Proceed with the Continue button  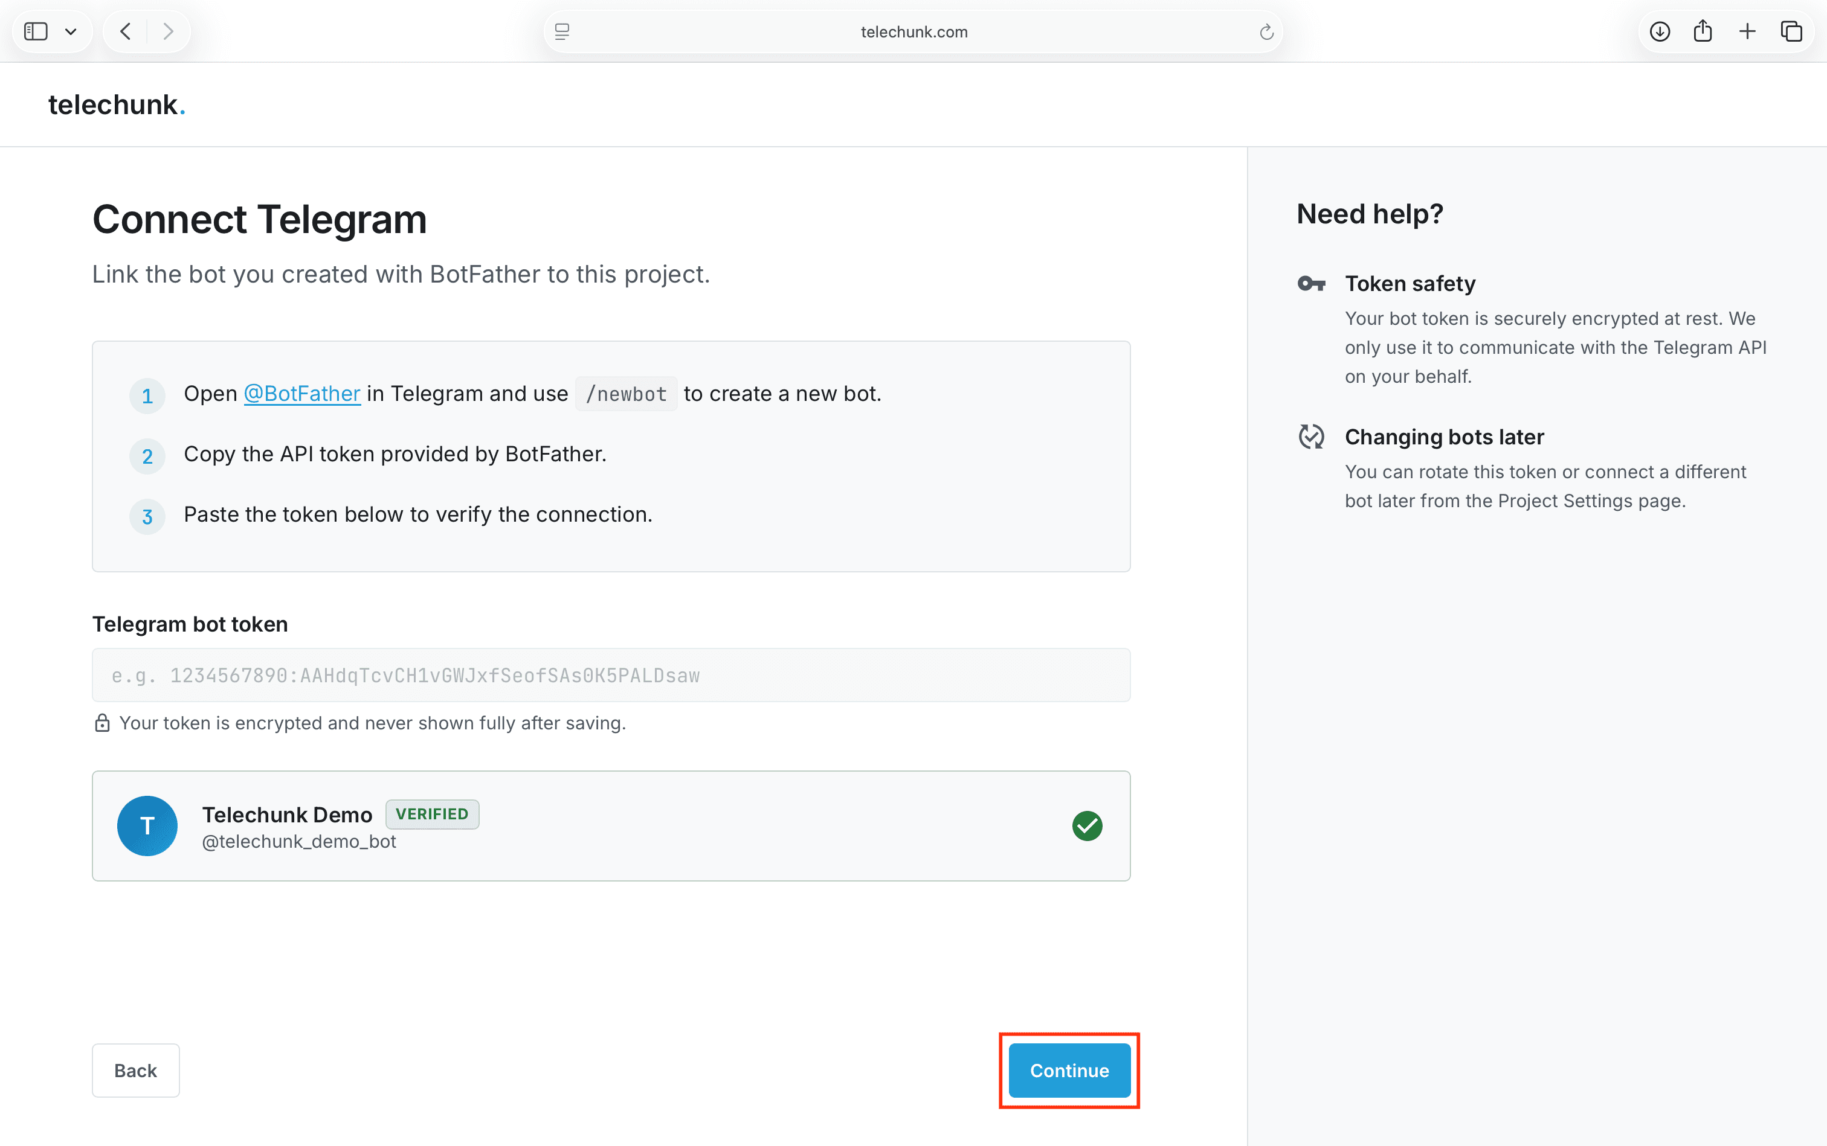[1069, 1070]
